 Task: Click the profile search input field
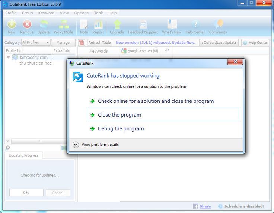[35, 148]
